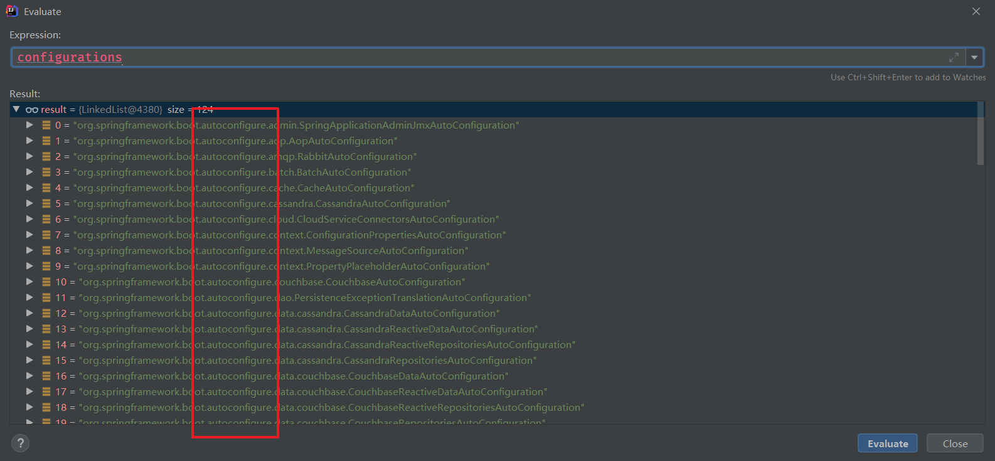
Task: Expand element 18 CouchbaseReactiveRepositoriesAutoConfiguration
Action: (29, 407)
